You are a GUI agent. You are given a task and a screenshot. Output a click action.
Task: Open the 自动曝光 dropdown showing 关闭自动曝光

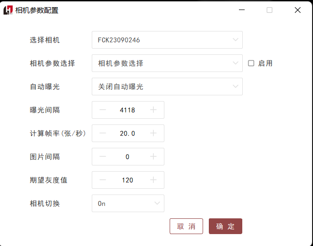point(167,87)
